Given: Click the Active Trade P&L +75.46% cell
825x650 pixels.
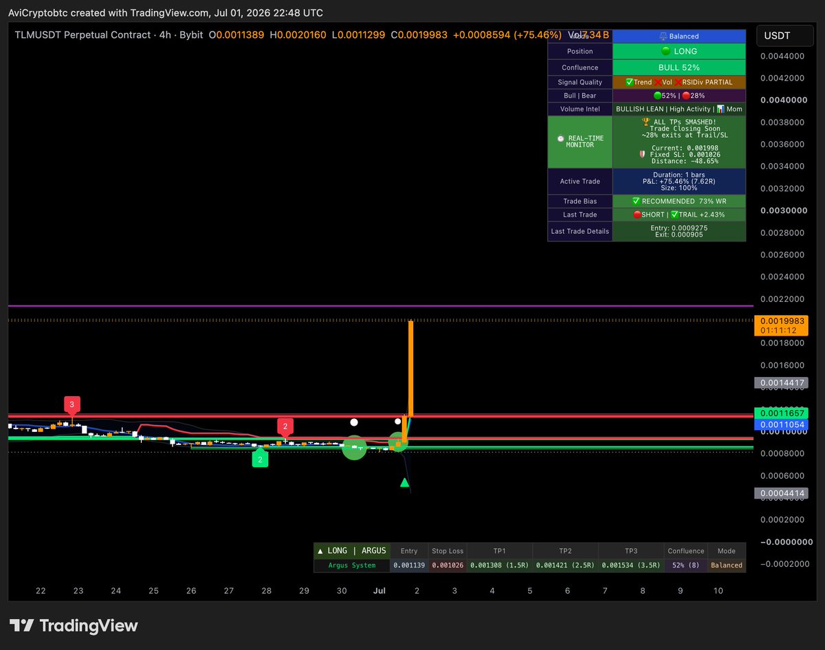Looking at the screenshot, I should pyautogui.click(x=679, y=181).
